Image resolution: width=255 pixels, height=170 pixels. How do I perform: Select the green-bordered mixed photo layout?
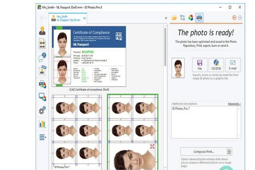[133, 132]
